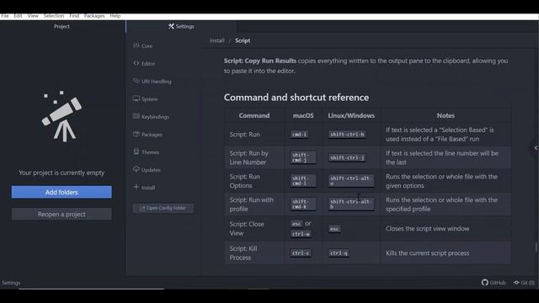
Task: Click the Linux/Windows column header
Action: (x=351, y=116)
